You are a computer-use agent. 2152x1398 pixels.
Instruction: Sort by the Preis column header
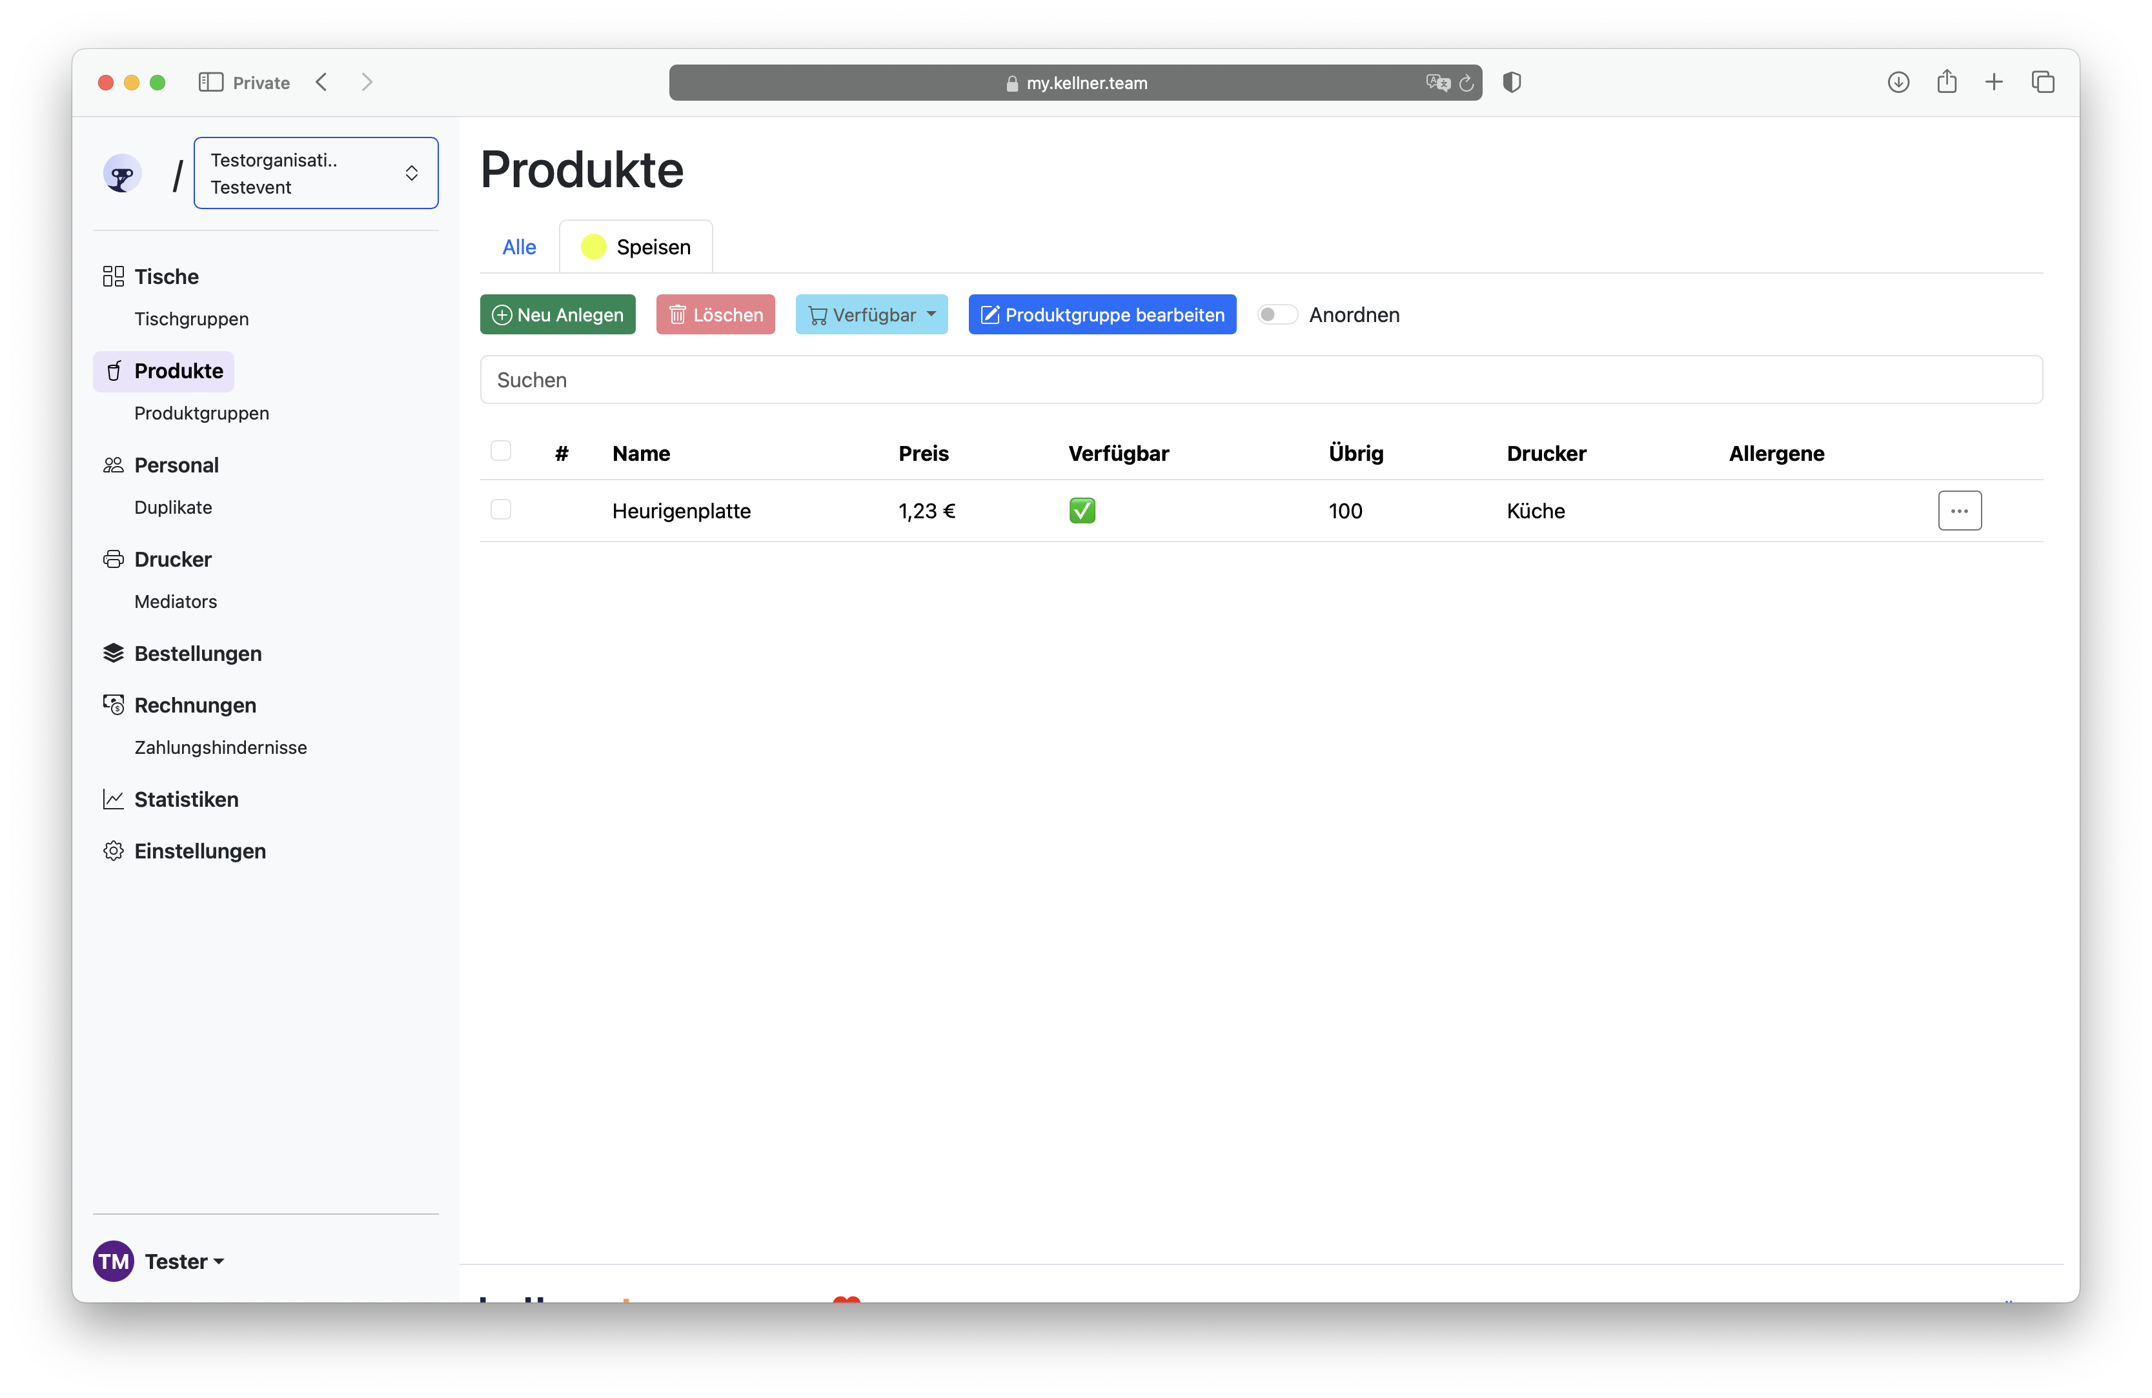coord(923,453)
